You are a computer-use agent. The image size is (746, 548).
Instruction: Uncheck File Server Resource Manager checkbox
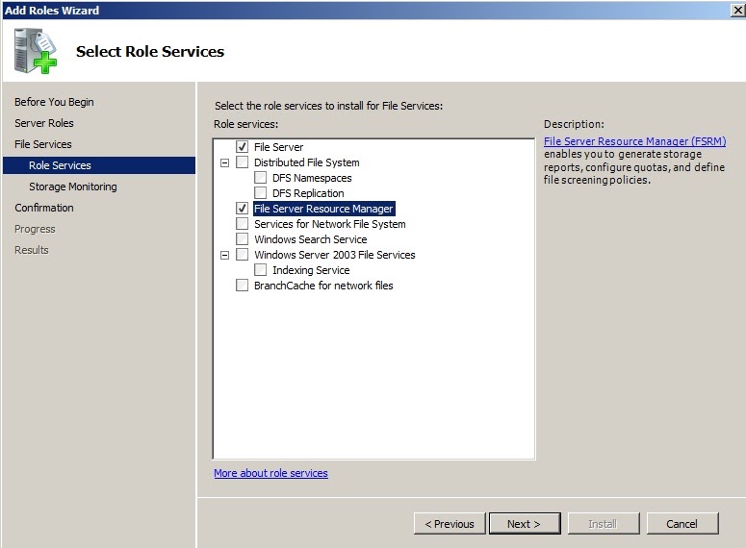(243, 209)
